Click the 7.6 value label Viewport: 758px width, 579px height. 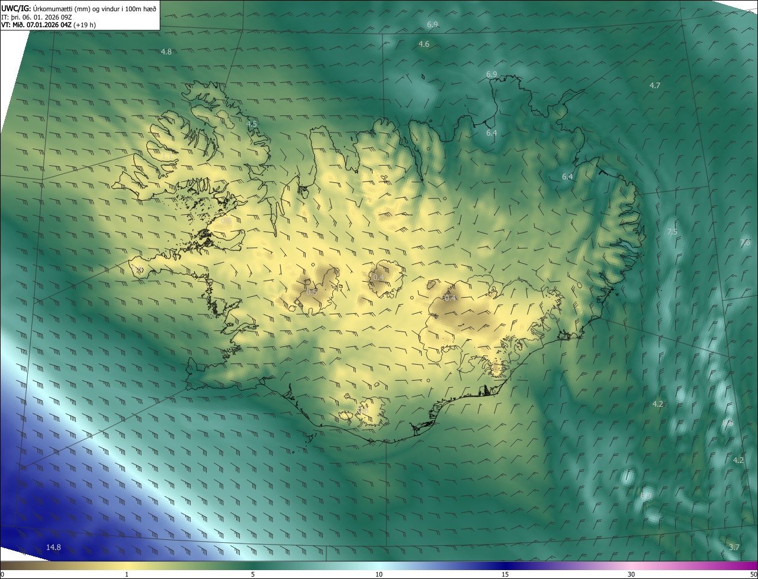point(745,243)
